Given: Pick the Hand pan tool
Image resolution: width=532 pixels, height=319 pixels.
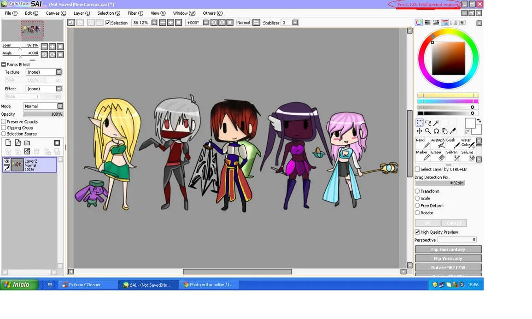Looking at the screenshot, I should pyautogui.click(x=444, y=131).
